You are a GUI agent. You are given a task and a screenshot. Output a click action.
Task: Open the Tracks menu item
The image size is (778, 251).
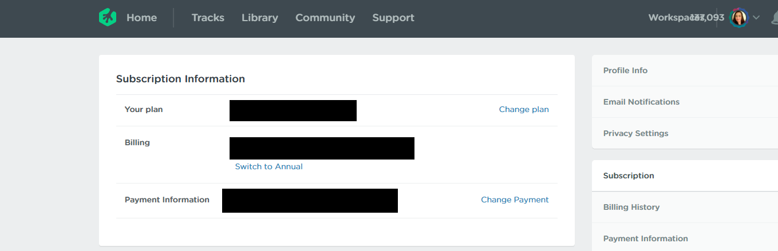[x=208, y=18]
